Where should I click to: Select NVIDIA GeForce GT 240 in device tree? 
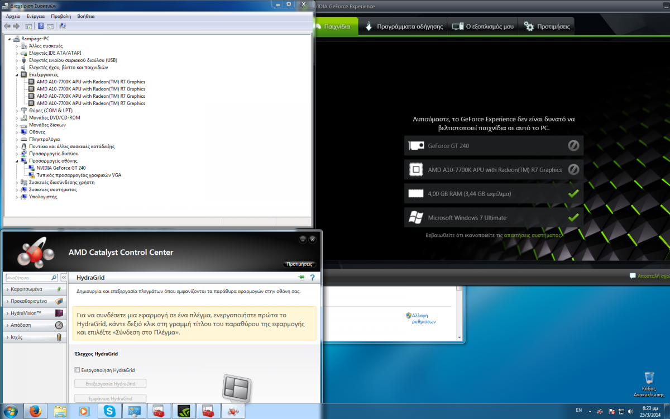click(x=61, y=168)
